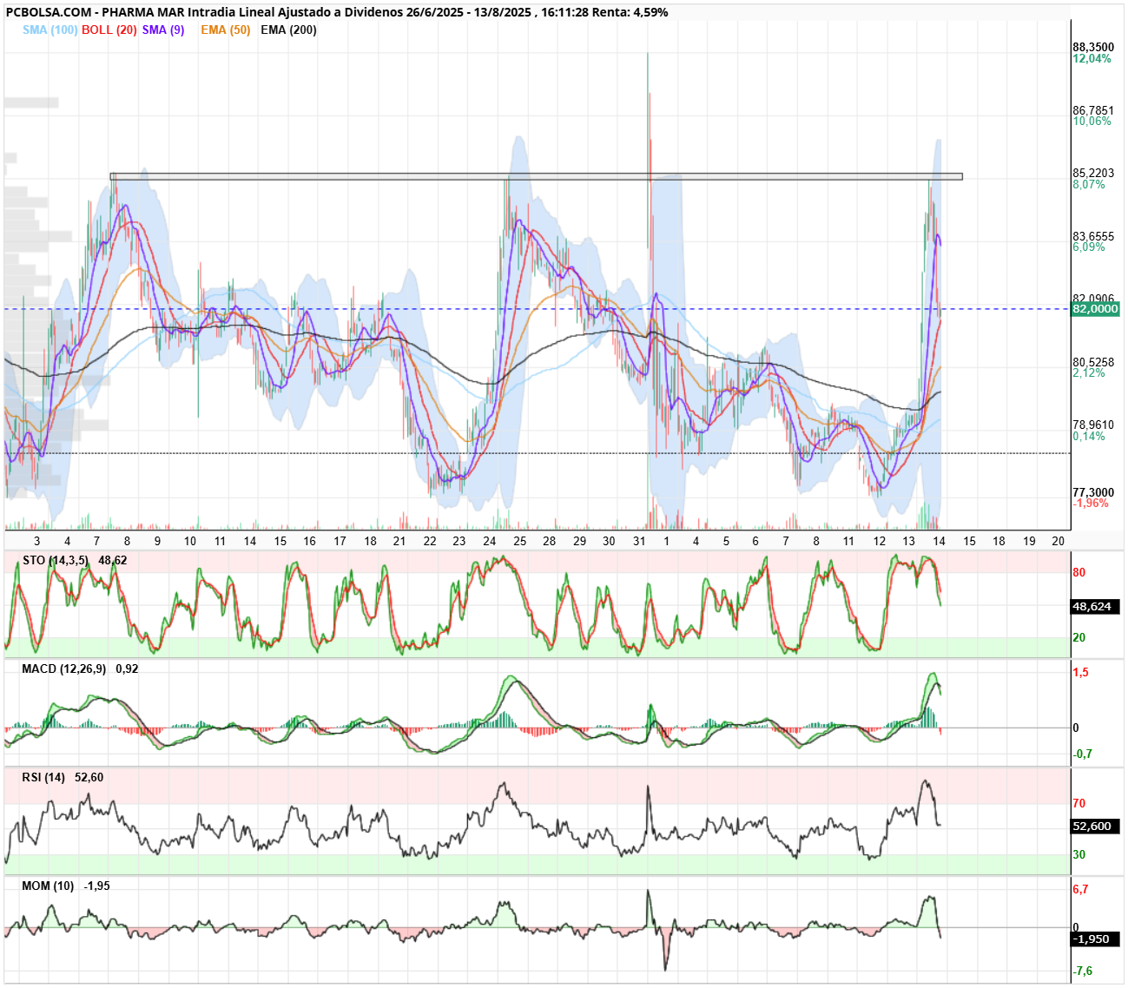The height and width of the screenshot is (988, 1128).
Task: Click the momentum 6,7 scale label
Action: pyautogui.click(x=1081, y=889)
